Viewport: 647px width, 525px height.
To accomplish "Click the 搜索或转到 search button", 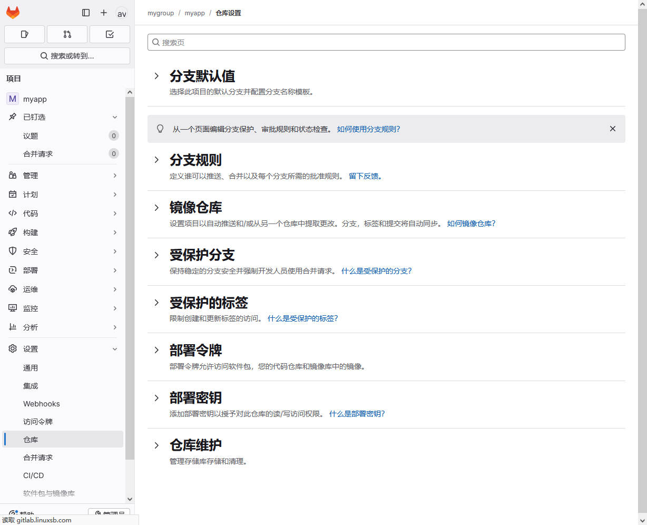I will pos(67,56).
